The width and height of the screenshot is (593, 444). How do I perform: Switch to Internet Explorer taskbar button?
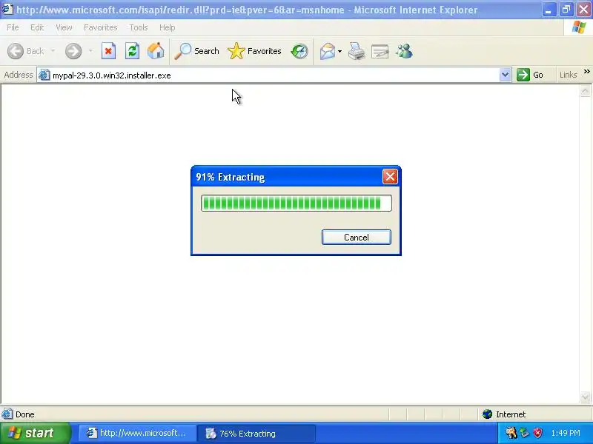[137, 433]
